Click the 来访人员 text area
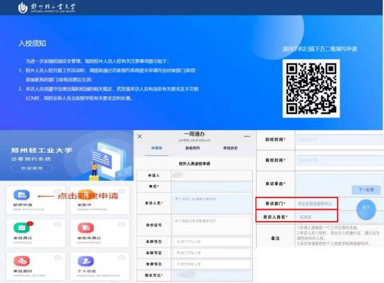This screenshot has height=283, width=384. pyautogui.click(x=212, y=203)
